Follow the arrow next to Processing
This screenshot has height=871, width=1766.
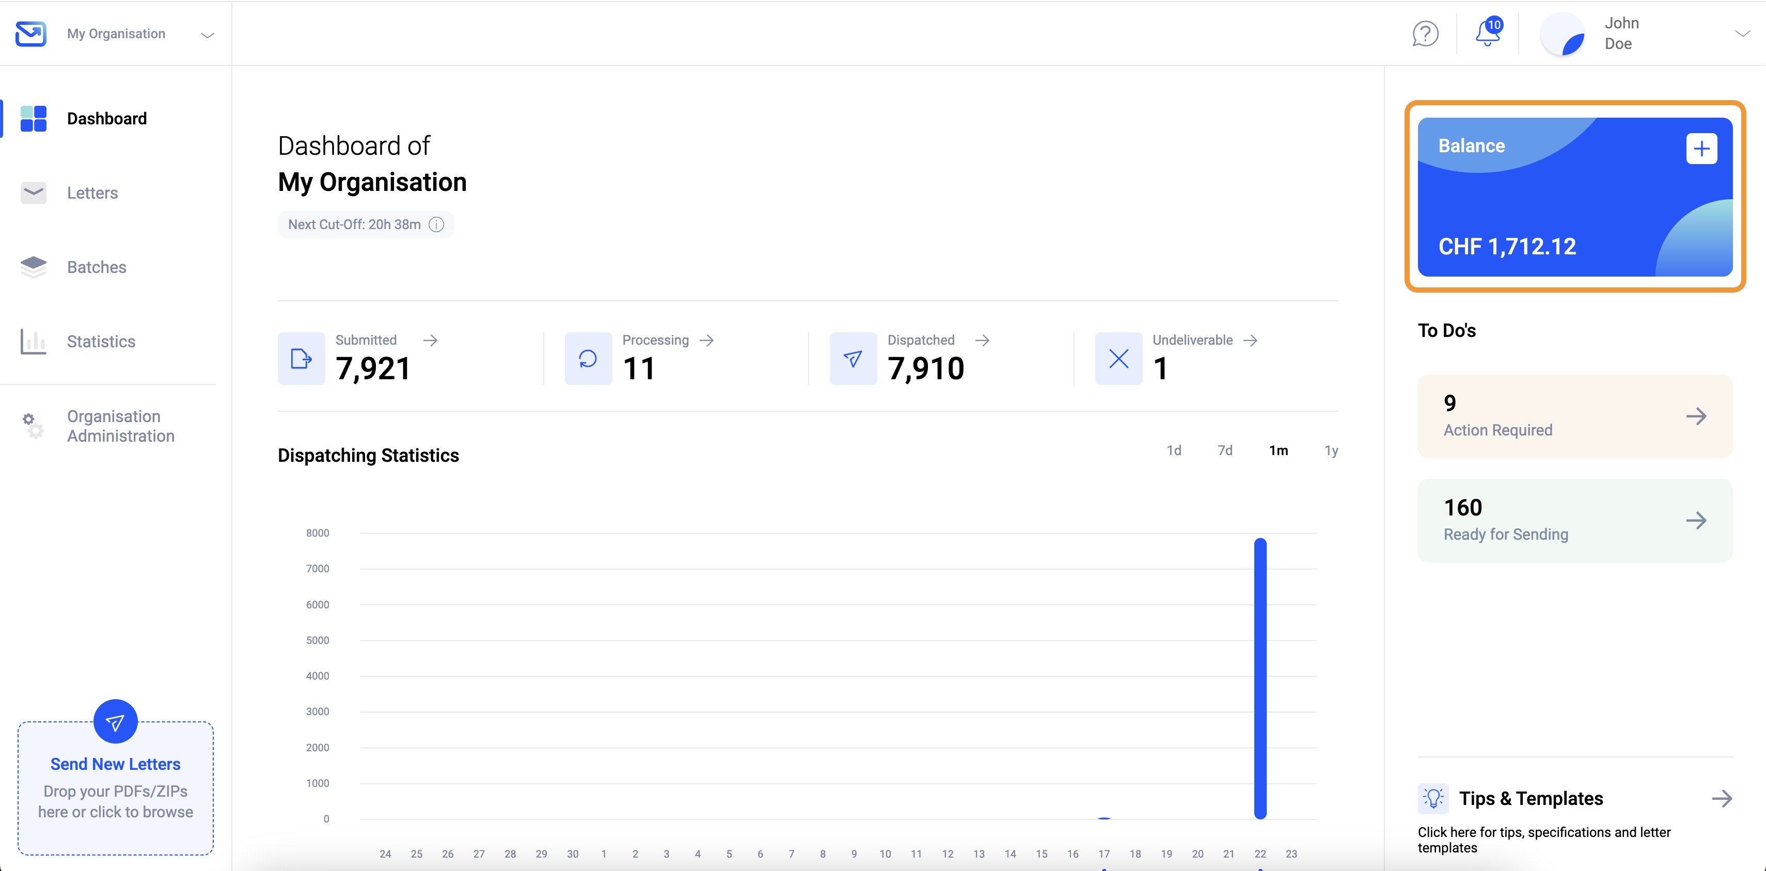point(707,340)
